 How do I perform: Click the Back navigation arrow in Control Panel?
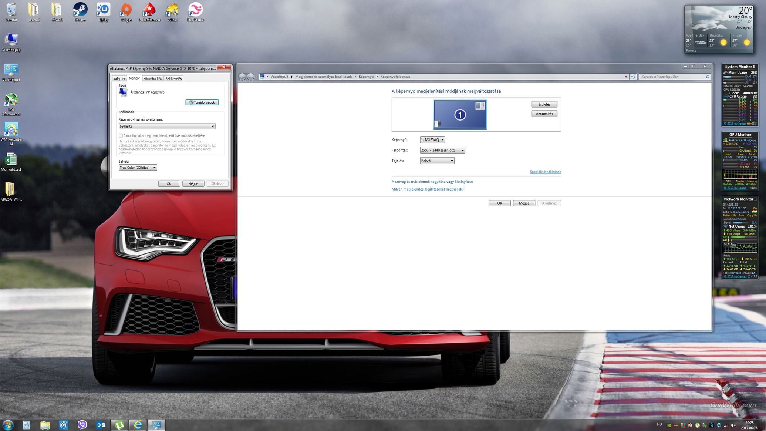click(242, 77)
